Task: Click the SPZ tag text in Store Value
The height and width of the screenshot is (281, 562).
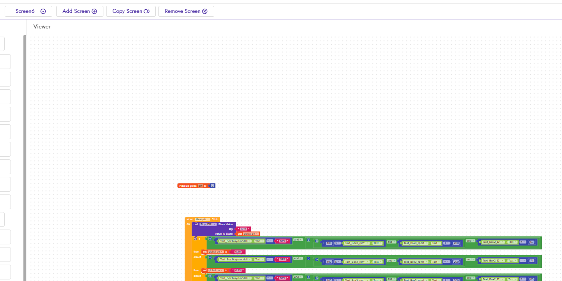Action: click(244, 229)
